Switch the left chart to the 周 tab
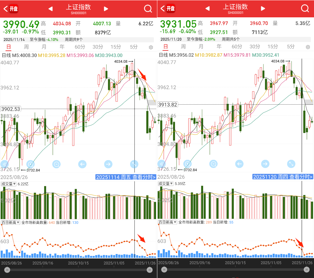314x278 pixels. click(x=26, y=47)
